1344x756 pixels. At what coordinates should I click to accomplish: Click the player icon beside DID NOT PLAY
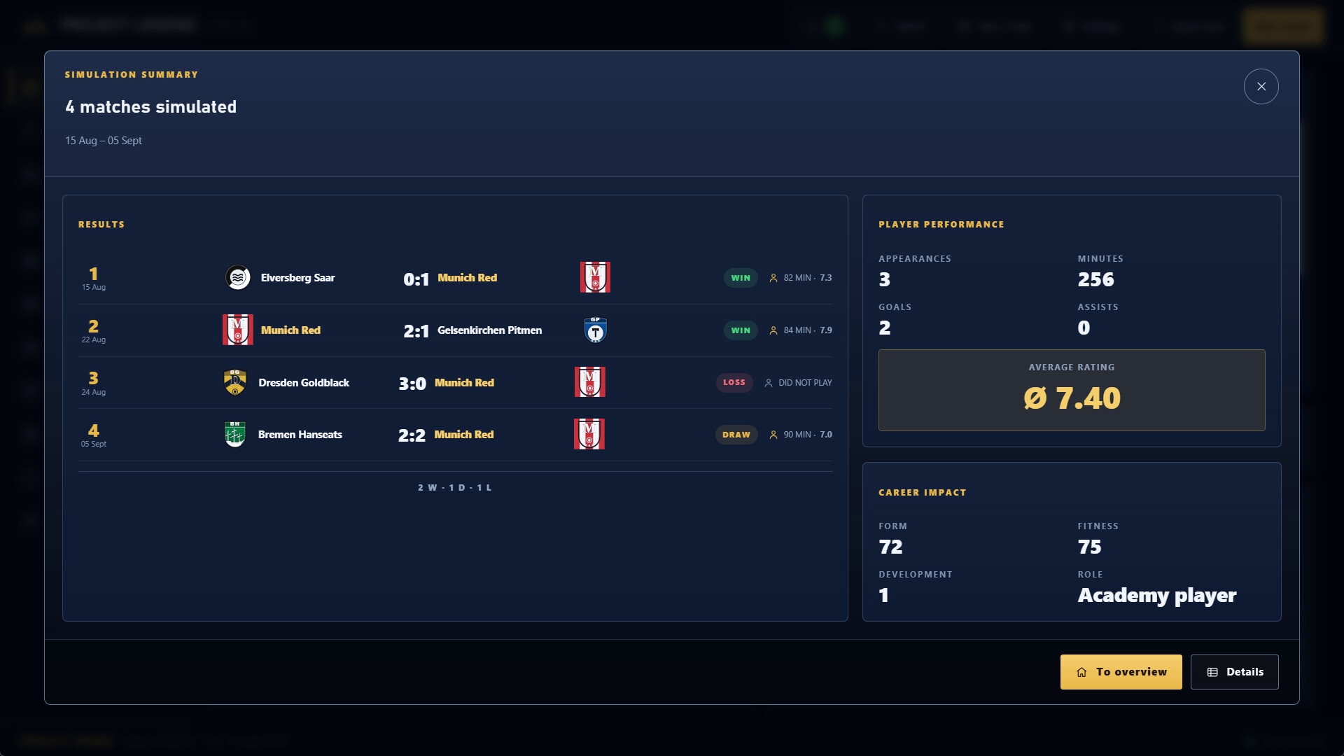coord(769,383)
